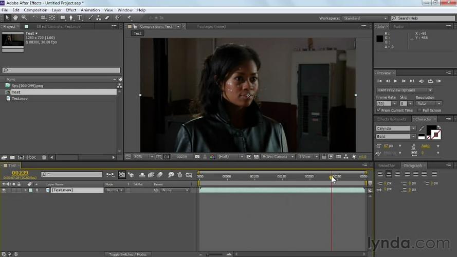Select the Eraser tool
The width and height of the screenshot is (457, 257).
coord(107,18)
